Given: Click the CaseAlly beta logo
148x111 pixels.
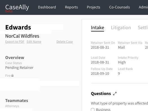Looking at the screenshot, I should [x=17, y=8].
